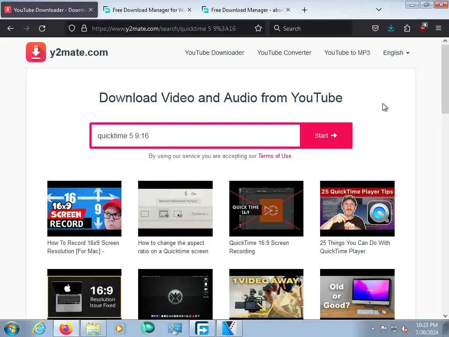Click the padlock site info icon
The height and width of the screenshot is (337, 449).
click(84, 29)
